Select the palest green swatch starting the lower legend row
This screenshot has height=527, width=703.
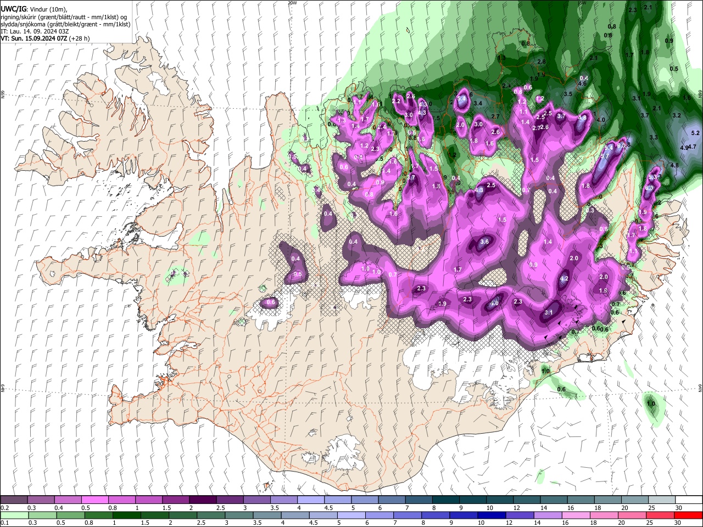[14, 515]
